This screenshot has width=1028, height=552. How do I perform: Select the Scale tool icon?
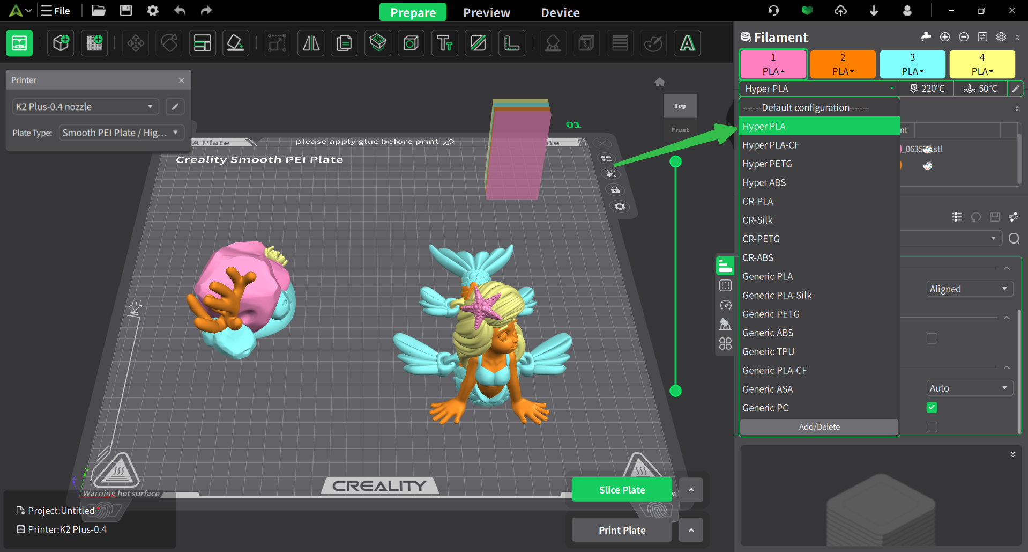tap(277, 43)
